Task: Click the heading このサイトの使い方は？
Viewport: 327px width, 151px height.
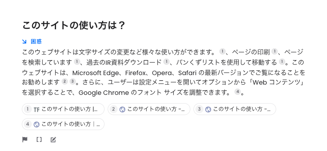Action: 74,25
